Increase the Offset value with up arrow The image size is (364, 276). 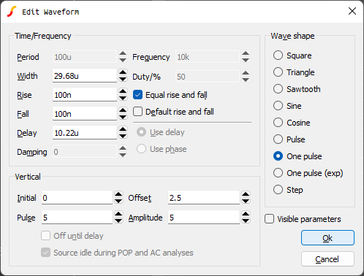pyautogui.click(x=246, y=194)
